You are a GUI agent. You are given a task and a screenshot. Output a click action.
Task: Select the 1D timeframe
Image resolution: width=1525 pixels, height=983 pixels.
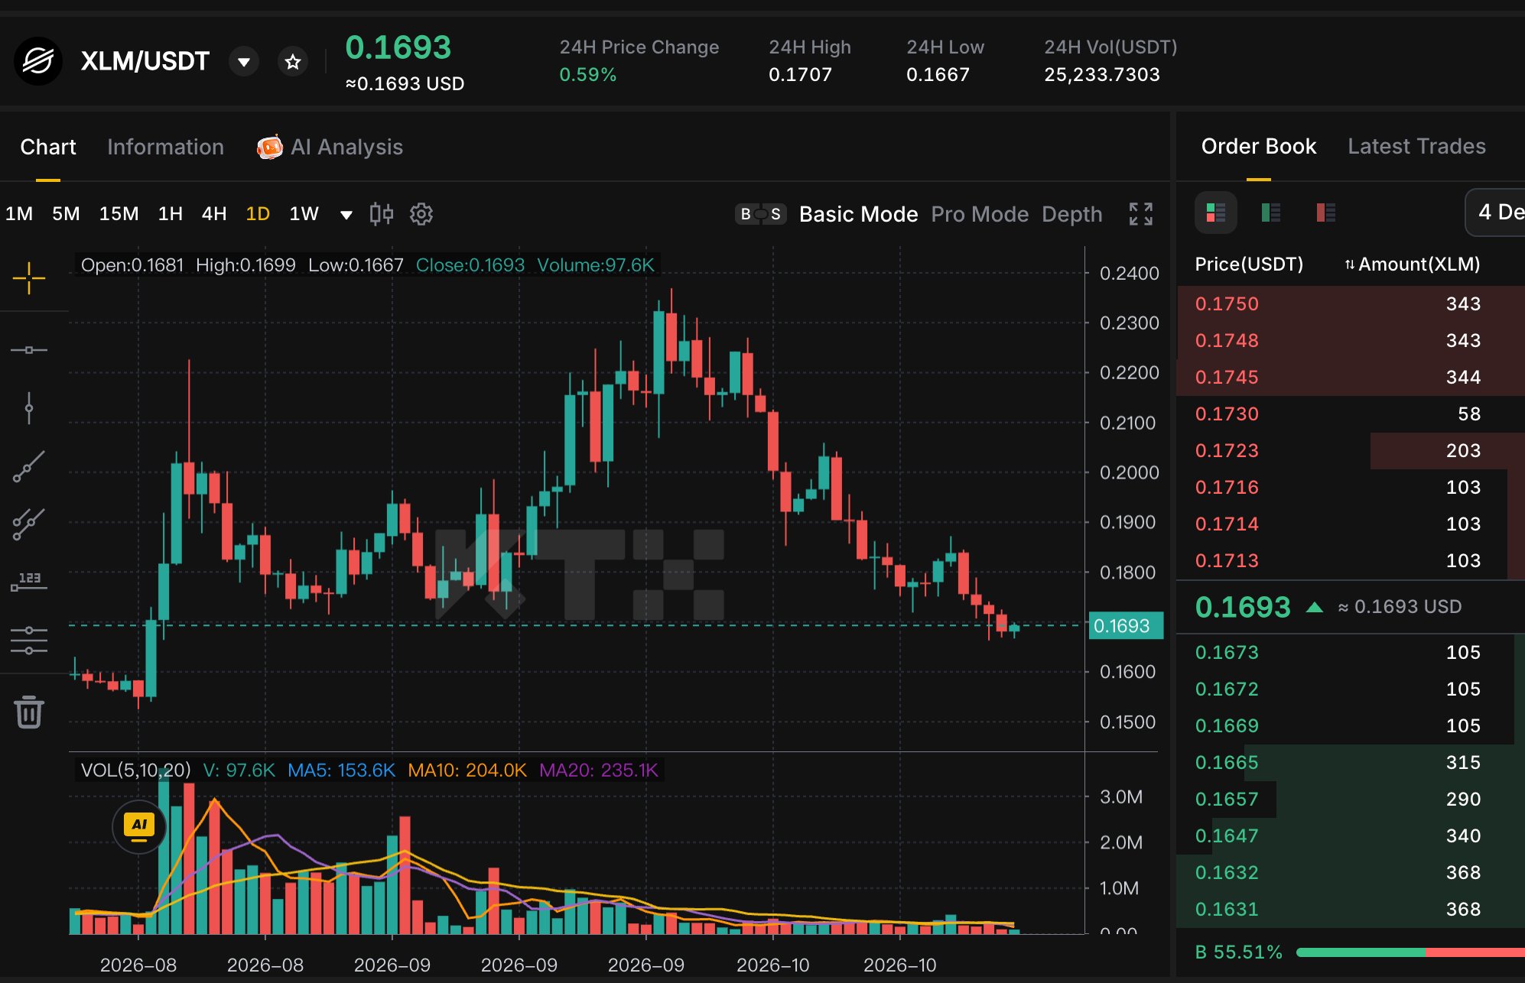click(x=258, y=214)
